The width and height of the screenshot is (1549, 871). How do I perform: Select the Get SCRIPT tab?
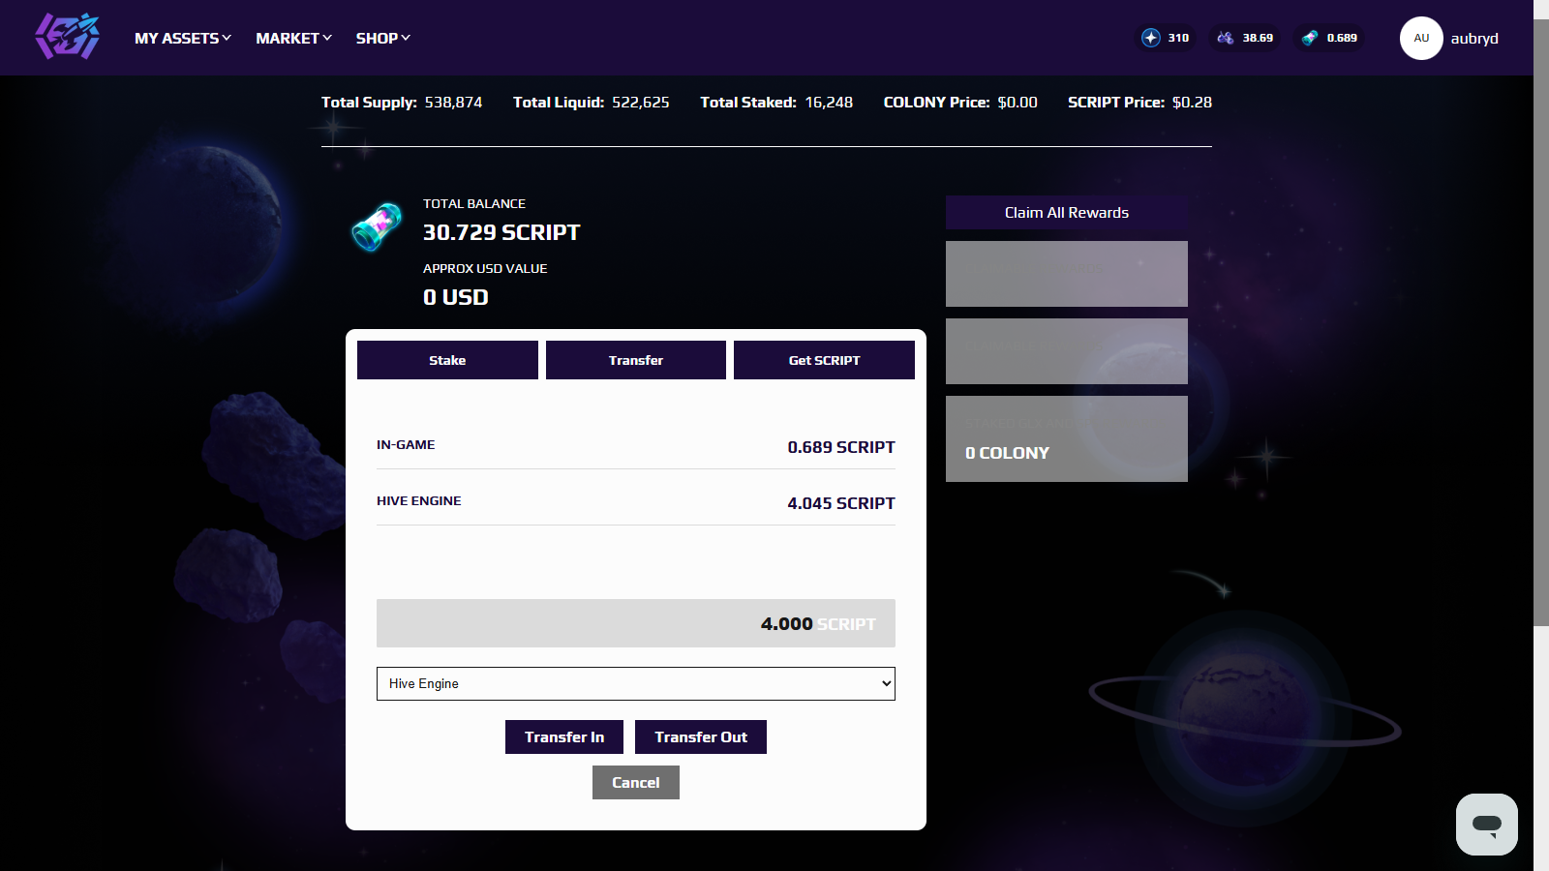tap(824, 360)
